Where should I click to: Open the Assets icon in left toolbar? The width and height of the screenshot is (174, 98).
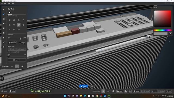point(4,47)
